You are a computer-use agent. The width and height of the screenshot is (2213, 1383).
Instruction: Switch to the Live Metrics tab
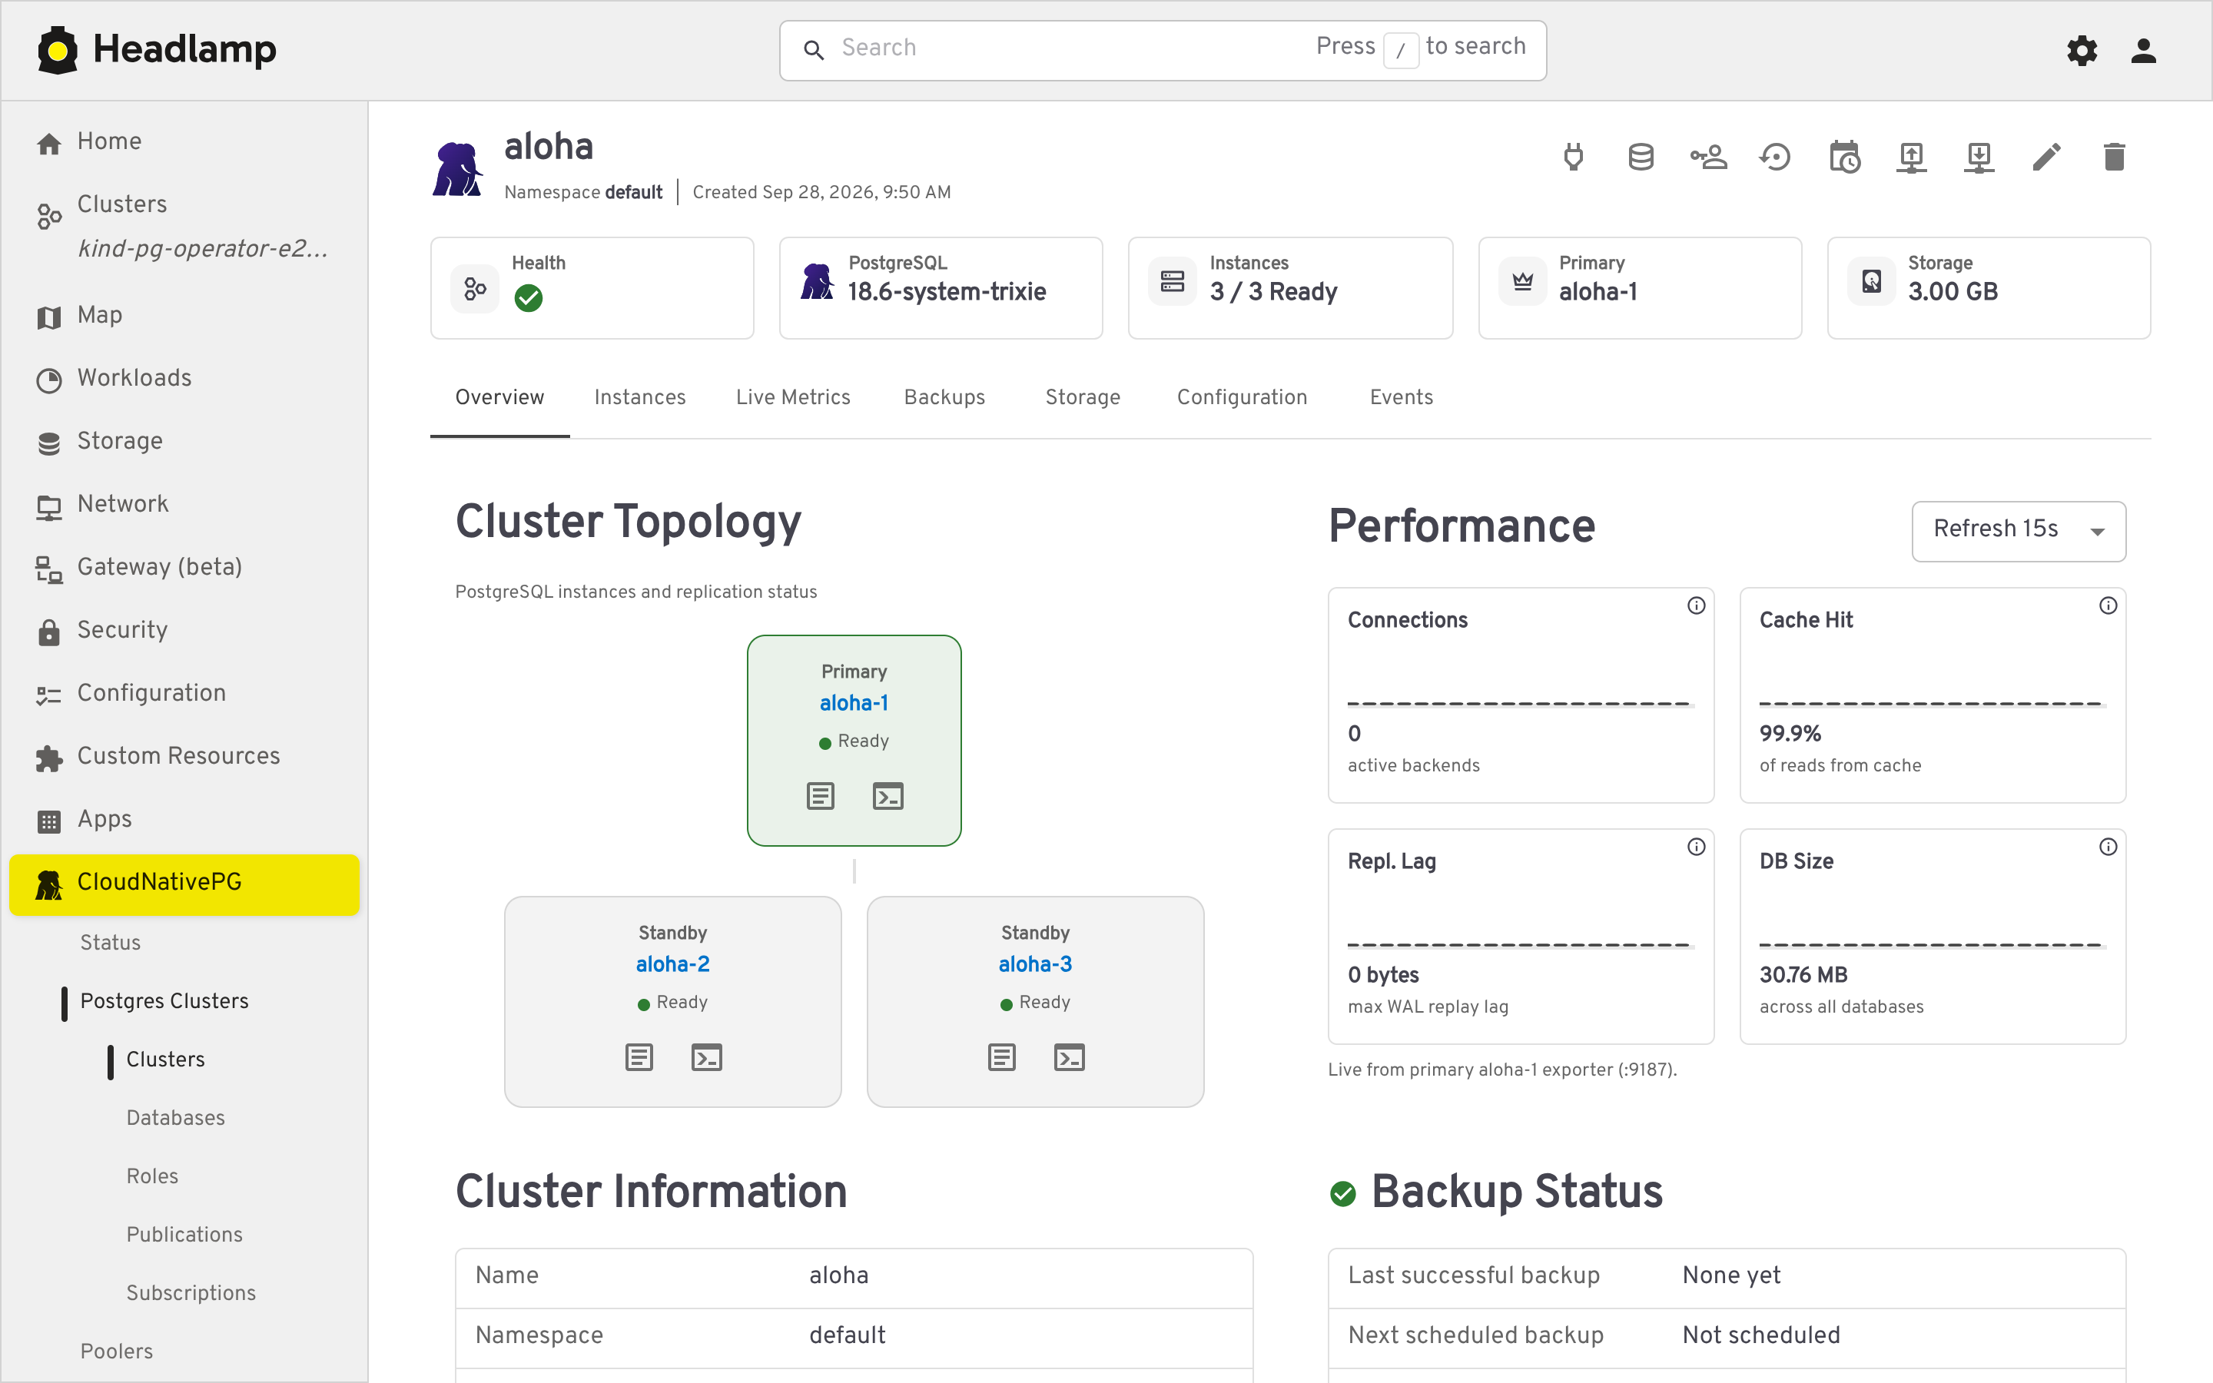793,398
